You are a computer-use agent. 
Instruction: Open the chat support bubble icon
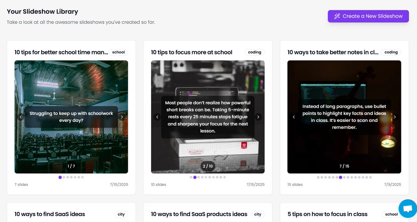coord(407,208)
